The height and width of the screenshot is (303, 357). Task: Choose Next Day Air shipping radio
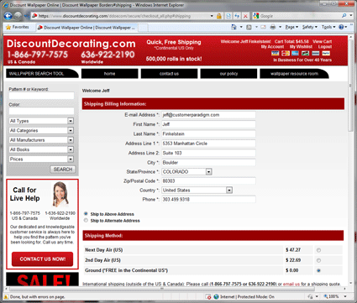pyautogui.click(x=318, y=250)
